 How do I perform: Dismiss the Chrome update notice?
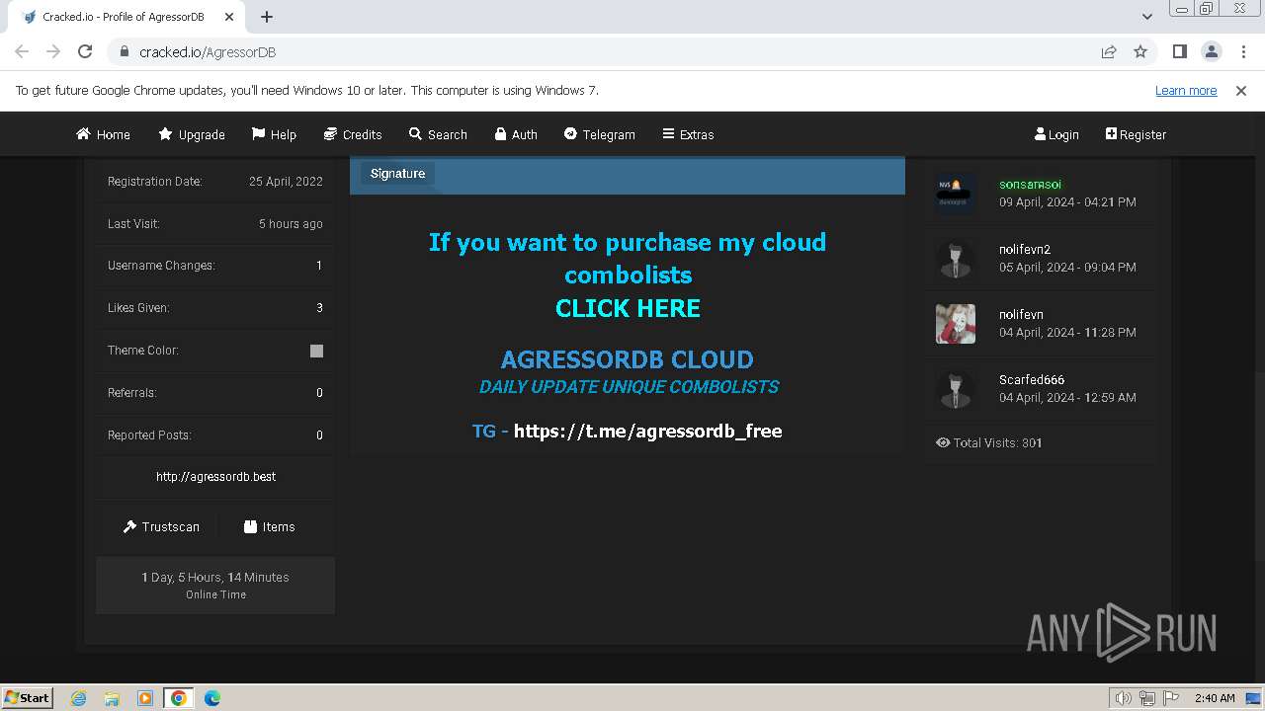coord(1241,91)
